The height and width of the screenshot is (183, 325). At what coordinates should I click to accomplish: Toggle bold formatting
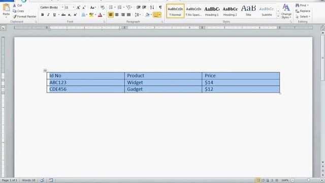[43, 15]
